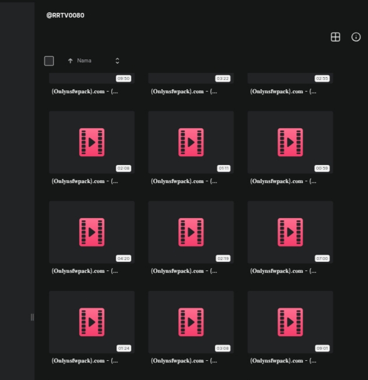Click the 09:01 duration badge

(322, 349)
